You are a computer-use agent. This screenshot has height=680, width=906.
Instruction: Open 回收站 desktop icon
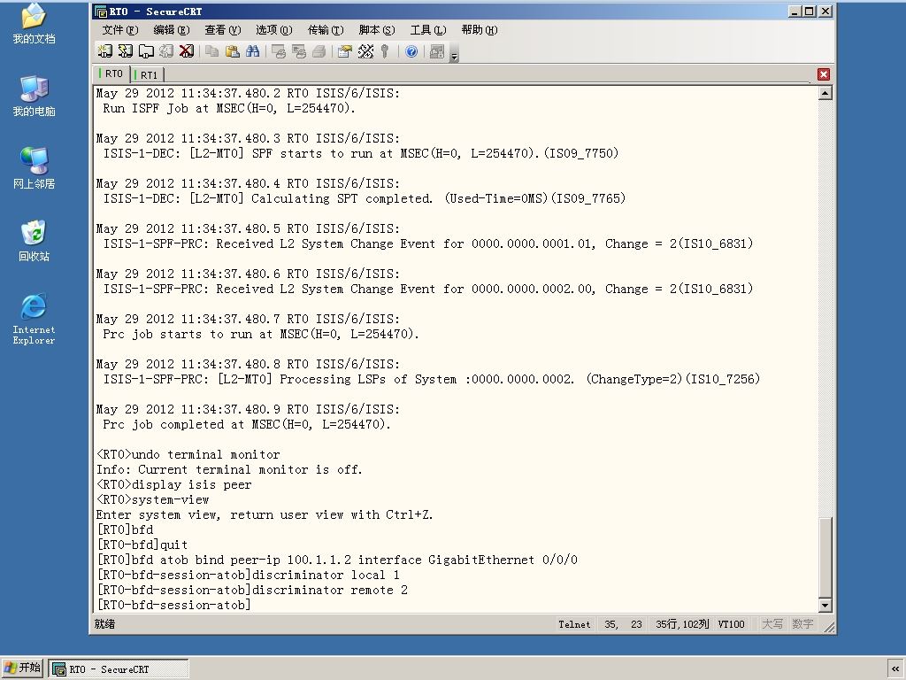click(34, 241)
